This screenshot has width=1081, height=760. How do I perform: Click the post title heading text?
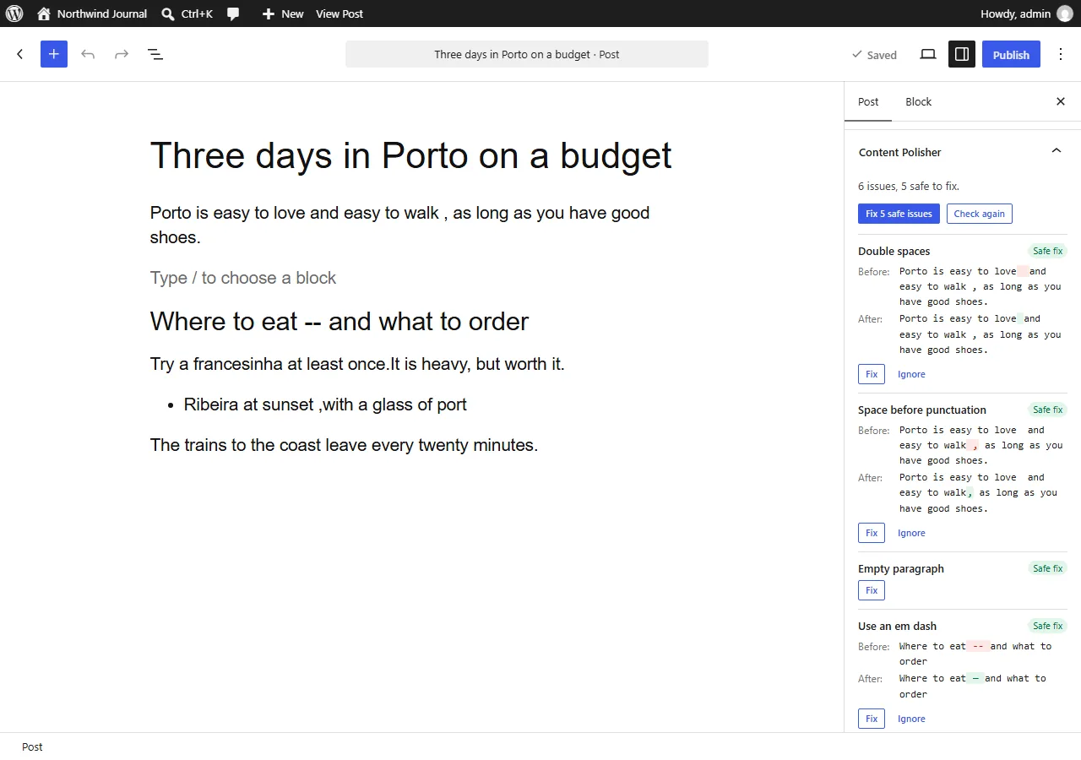pos(410,155)
